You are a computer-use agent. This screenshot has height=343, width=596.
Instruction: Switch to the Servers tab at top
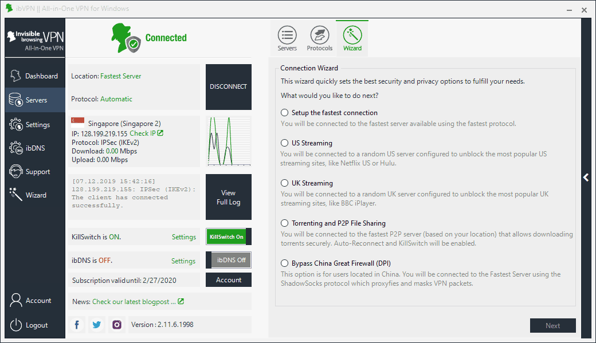coord(287,37)
